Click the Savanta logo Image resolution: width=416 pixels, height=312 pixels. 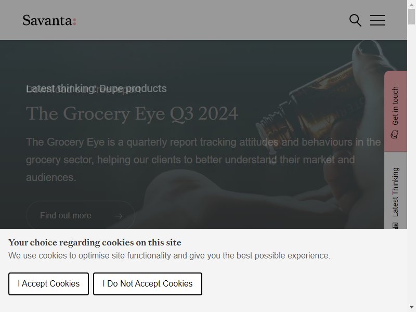49,20
